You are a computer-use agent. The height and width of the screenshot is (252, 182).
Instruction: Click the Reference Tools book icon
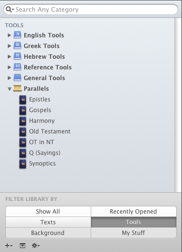17,67
